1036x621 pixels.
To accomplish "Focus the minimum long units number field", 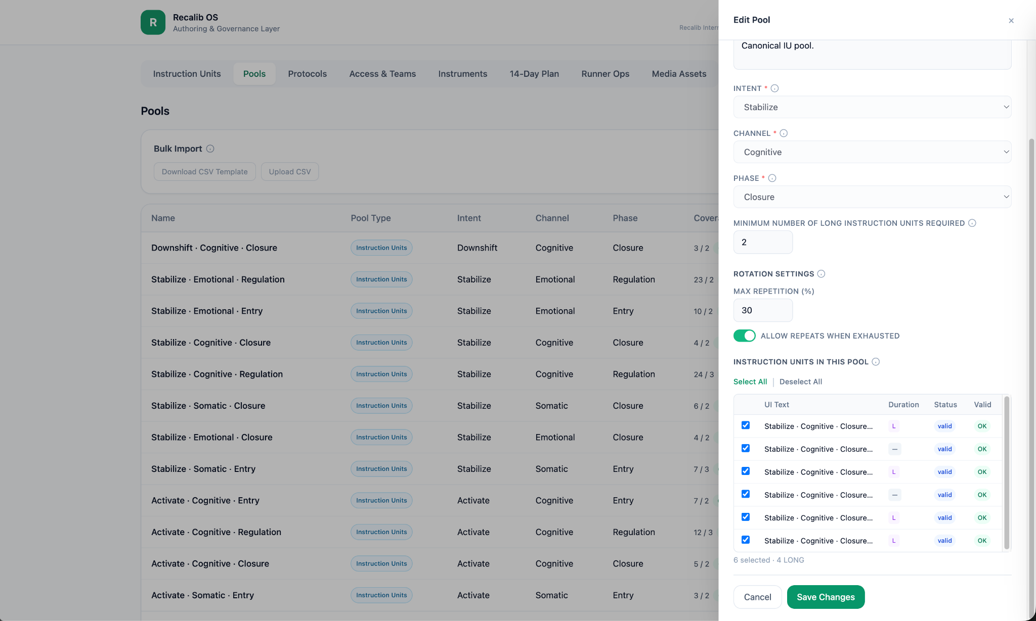I will point(763,243).
